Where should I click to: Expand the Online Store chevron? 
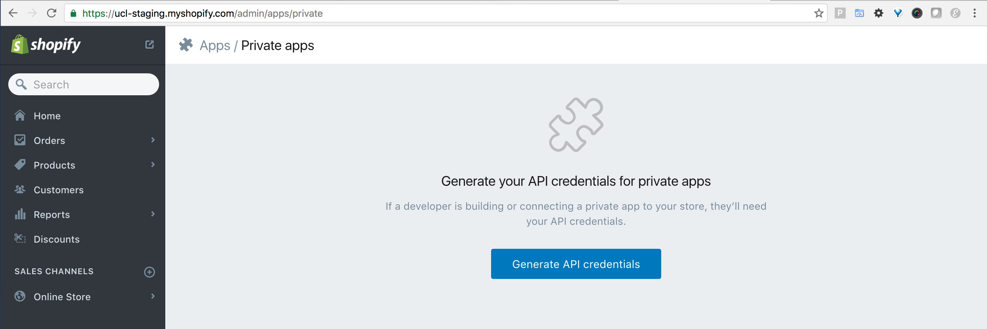click(x=153, y=296)
